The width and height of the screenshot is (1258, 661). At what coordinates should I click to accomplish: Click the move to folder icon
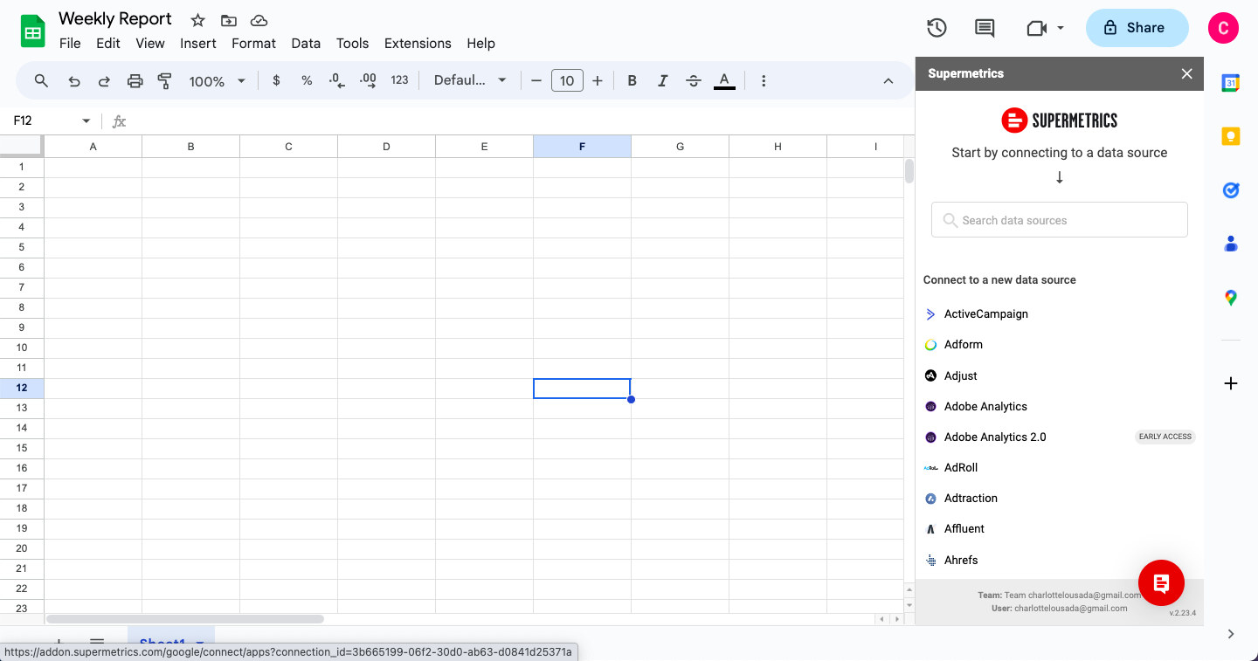(x=228, y=20)
